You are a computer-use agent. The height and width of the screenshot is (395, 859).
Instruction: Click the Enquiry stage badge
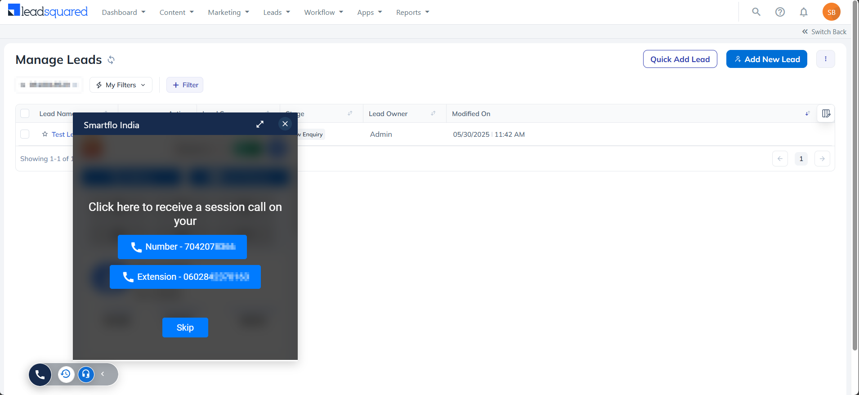click(x=311, y=134)
